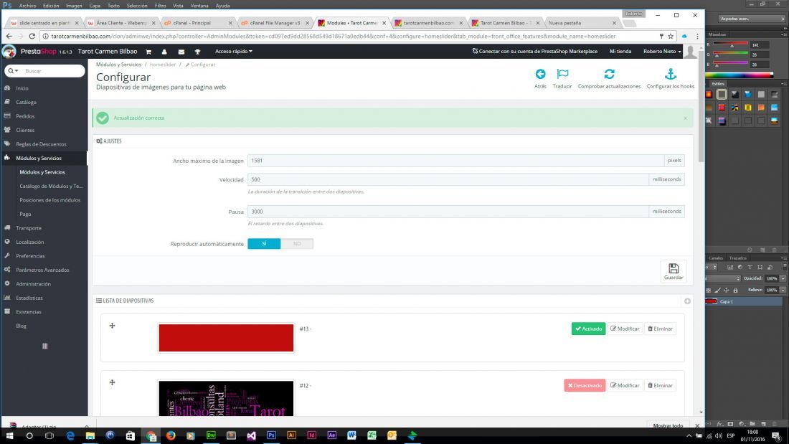Click the lock layer icon in Photoshop

click(735, 290)
